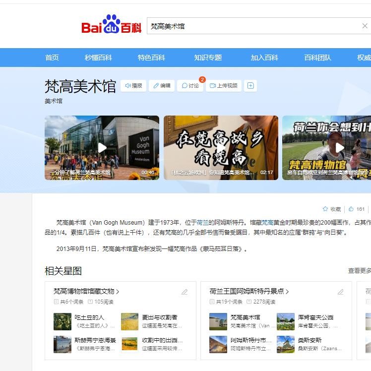Open 查看更多 in related star maps
Viewport: 371px width, 371px height.
[x=359, y=271]
